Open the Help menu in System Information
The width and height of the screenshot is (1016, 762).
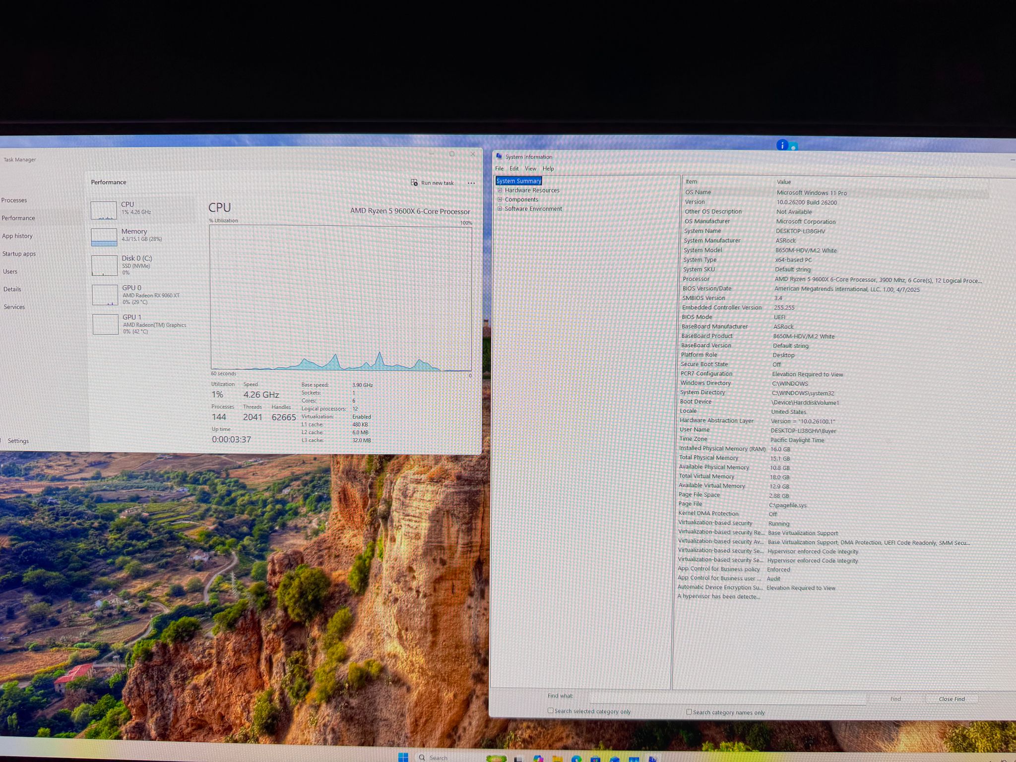pos(548,169)
